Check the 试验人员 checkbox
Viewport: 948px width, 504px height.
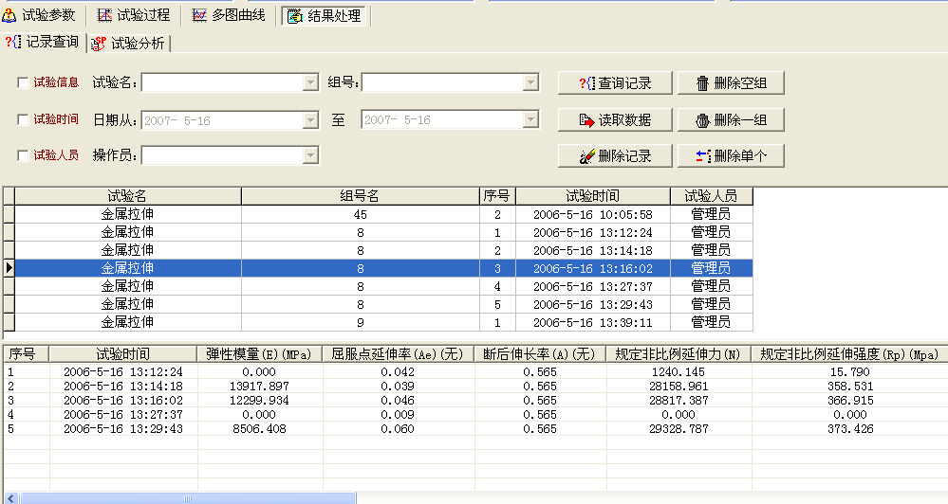click(x=23, y=155)
